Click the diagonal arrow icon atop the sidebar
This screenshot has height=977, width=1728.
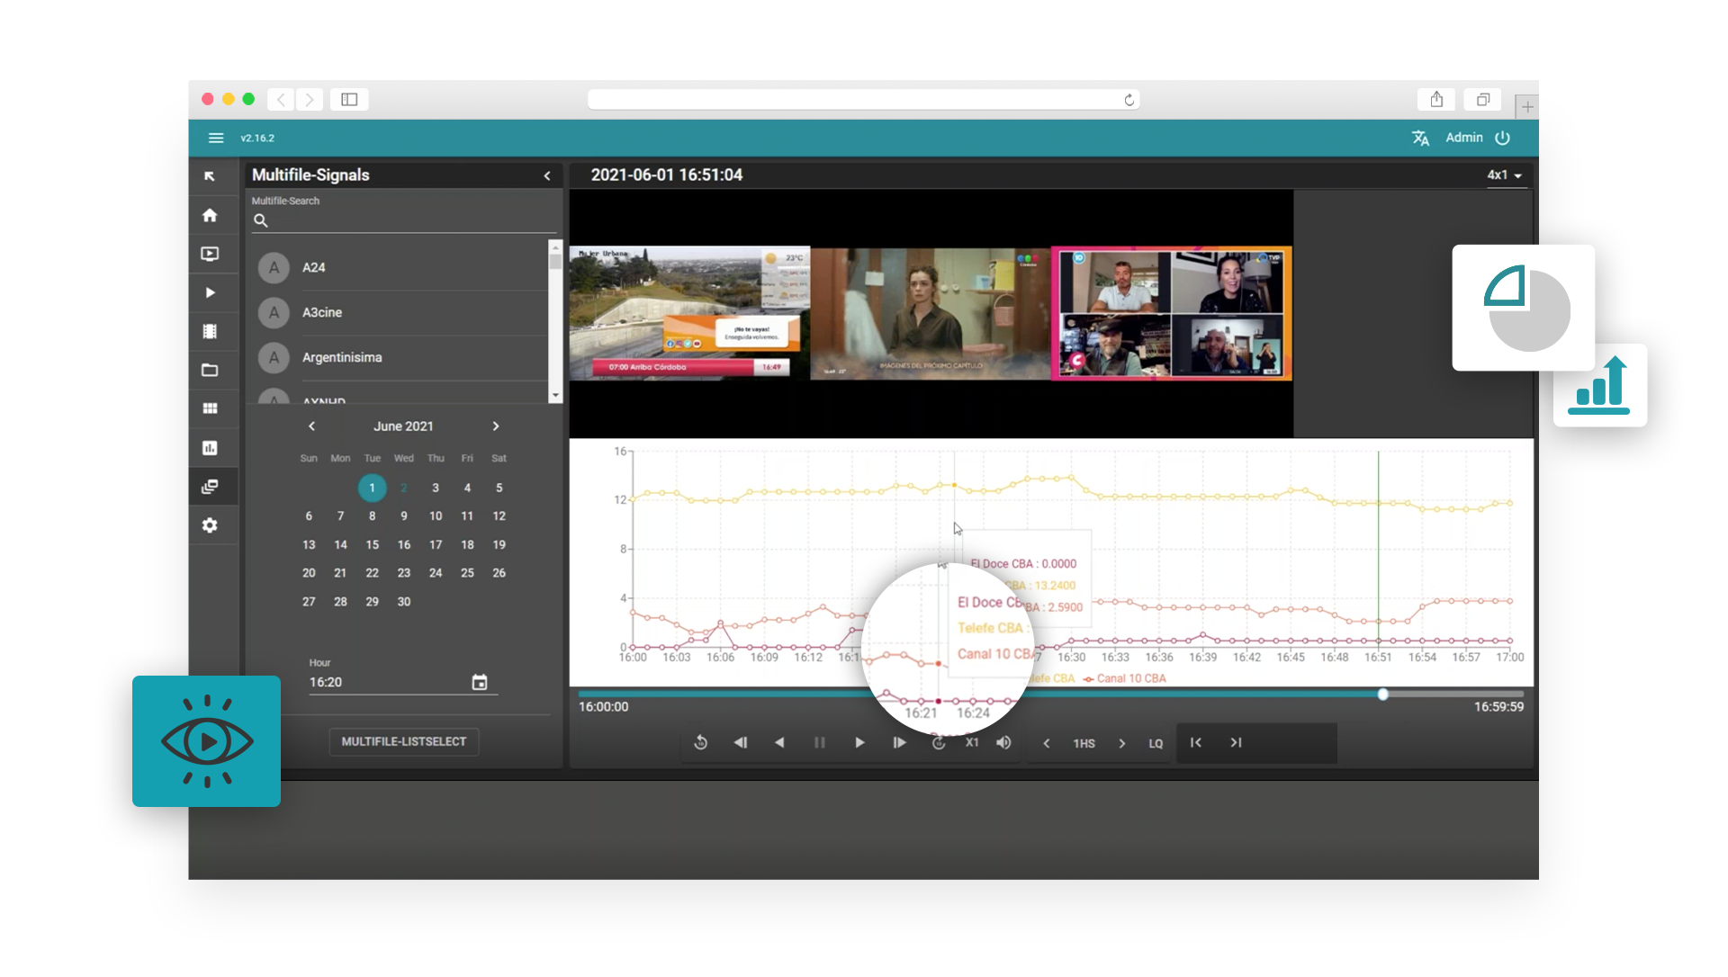(210, 176)
